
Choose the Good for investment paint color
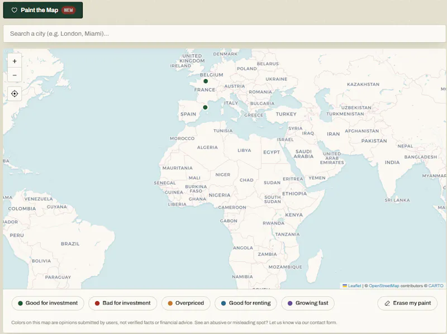tap(48, 303)
